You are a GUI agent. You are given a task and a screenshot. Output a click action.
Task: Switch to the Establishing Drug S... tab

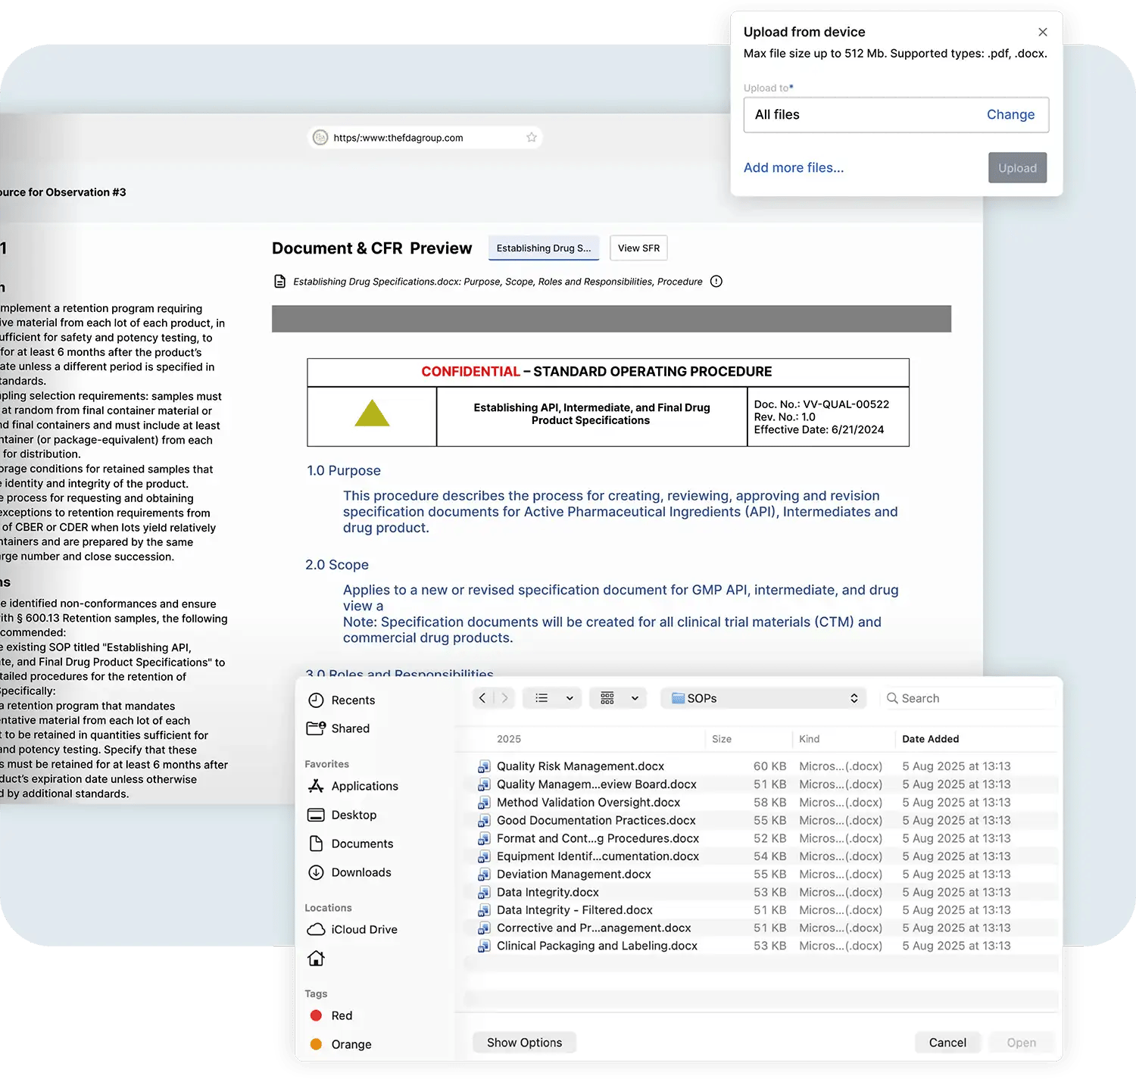point(543,248)
